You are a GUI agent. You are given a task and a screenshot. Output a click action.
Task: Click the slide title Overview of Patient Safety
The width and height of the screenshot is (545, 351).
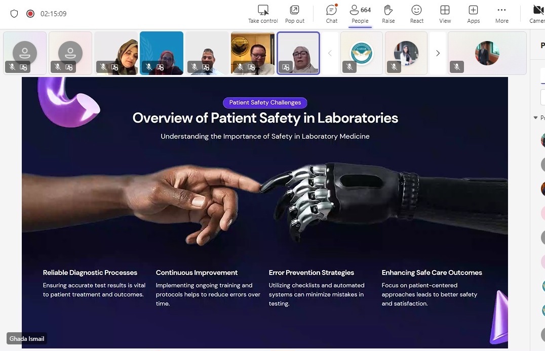click(265, 118)
